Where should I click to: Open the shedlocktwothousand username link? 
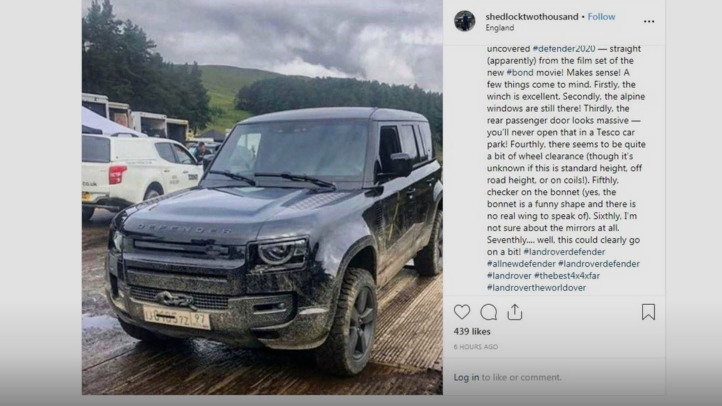click(x=532, y=16)
